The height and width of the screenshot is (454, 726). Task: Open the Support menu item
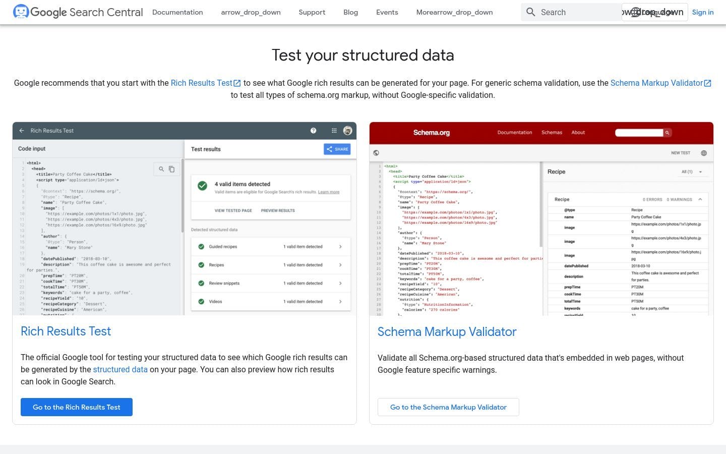tap(312, 12)
